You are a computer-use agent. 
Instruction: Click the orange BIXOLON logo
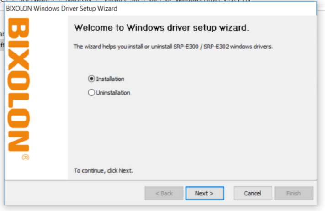[x=19, y=89]
